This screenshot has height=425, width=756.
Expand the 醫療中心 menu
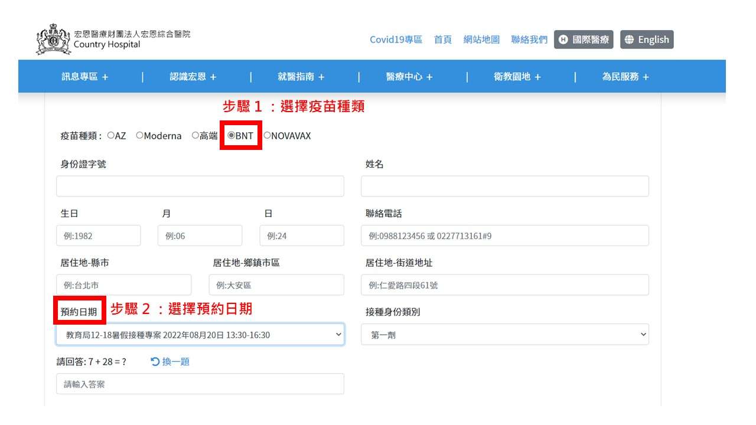(409, 77)
